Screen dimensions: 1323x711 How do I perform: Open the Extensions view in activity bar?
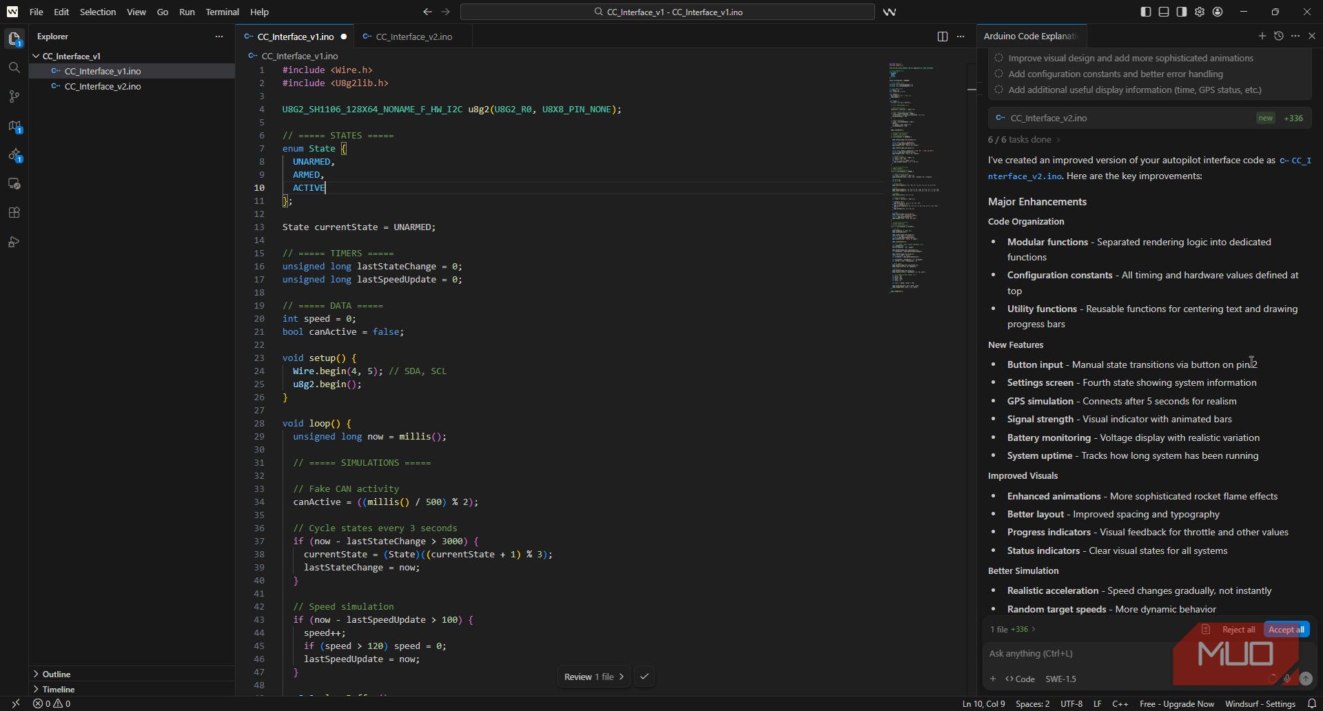14,213
